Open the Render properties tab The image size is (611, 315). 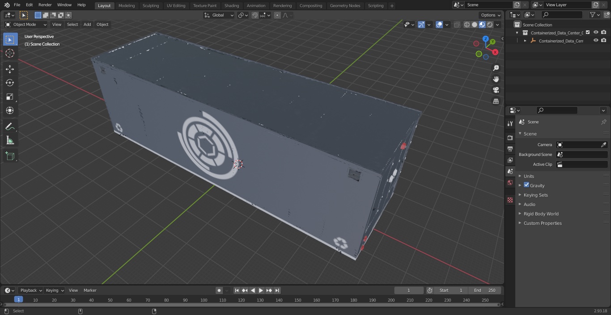[x=510, y=138]
